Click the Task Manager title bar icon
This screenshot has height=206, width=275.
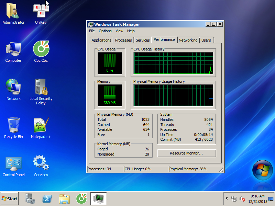[91, 24]
